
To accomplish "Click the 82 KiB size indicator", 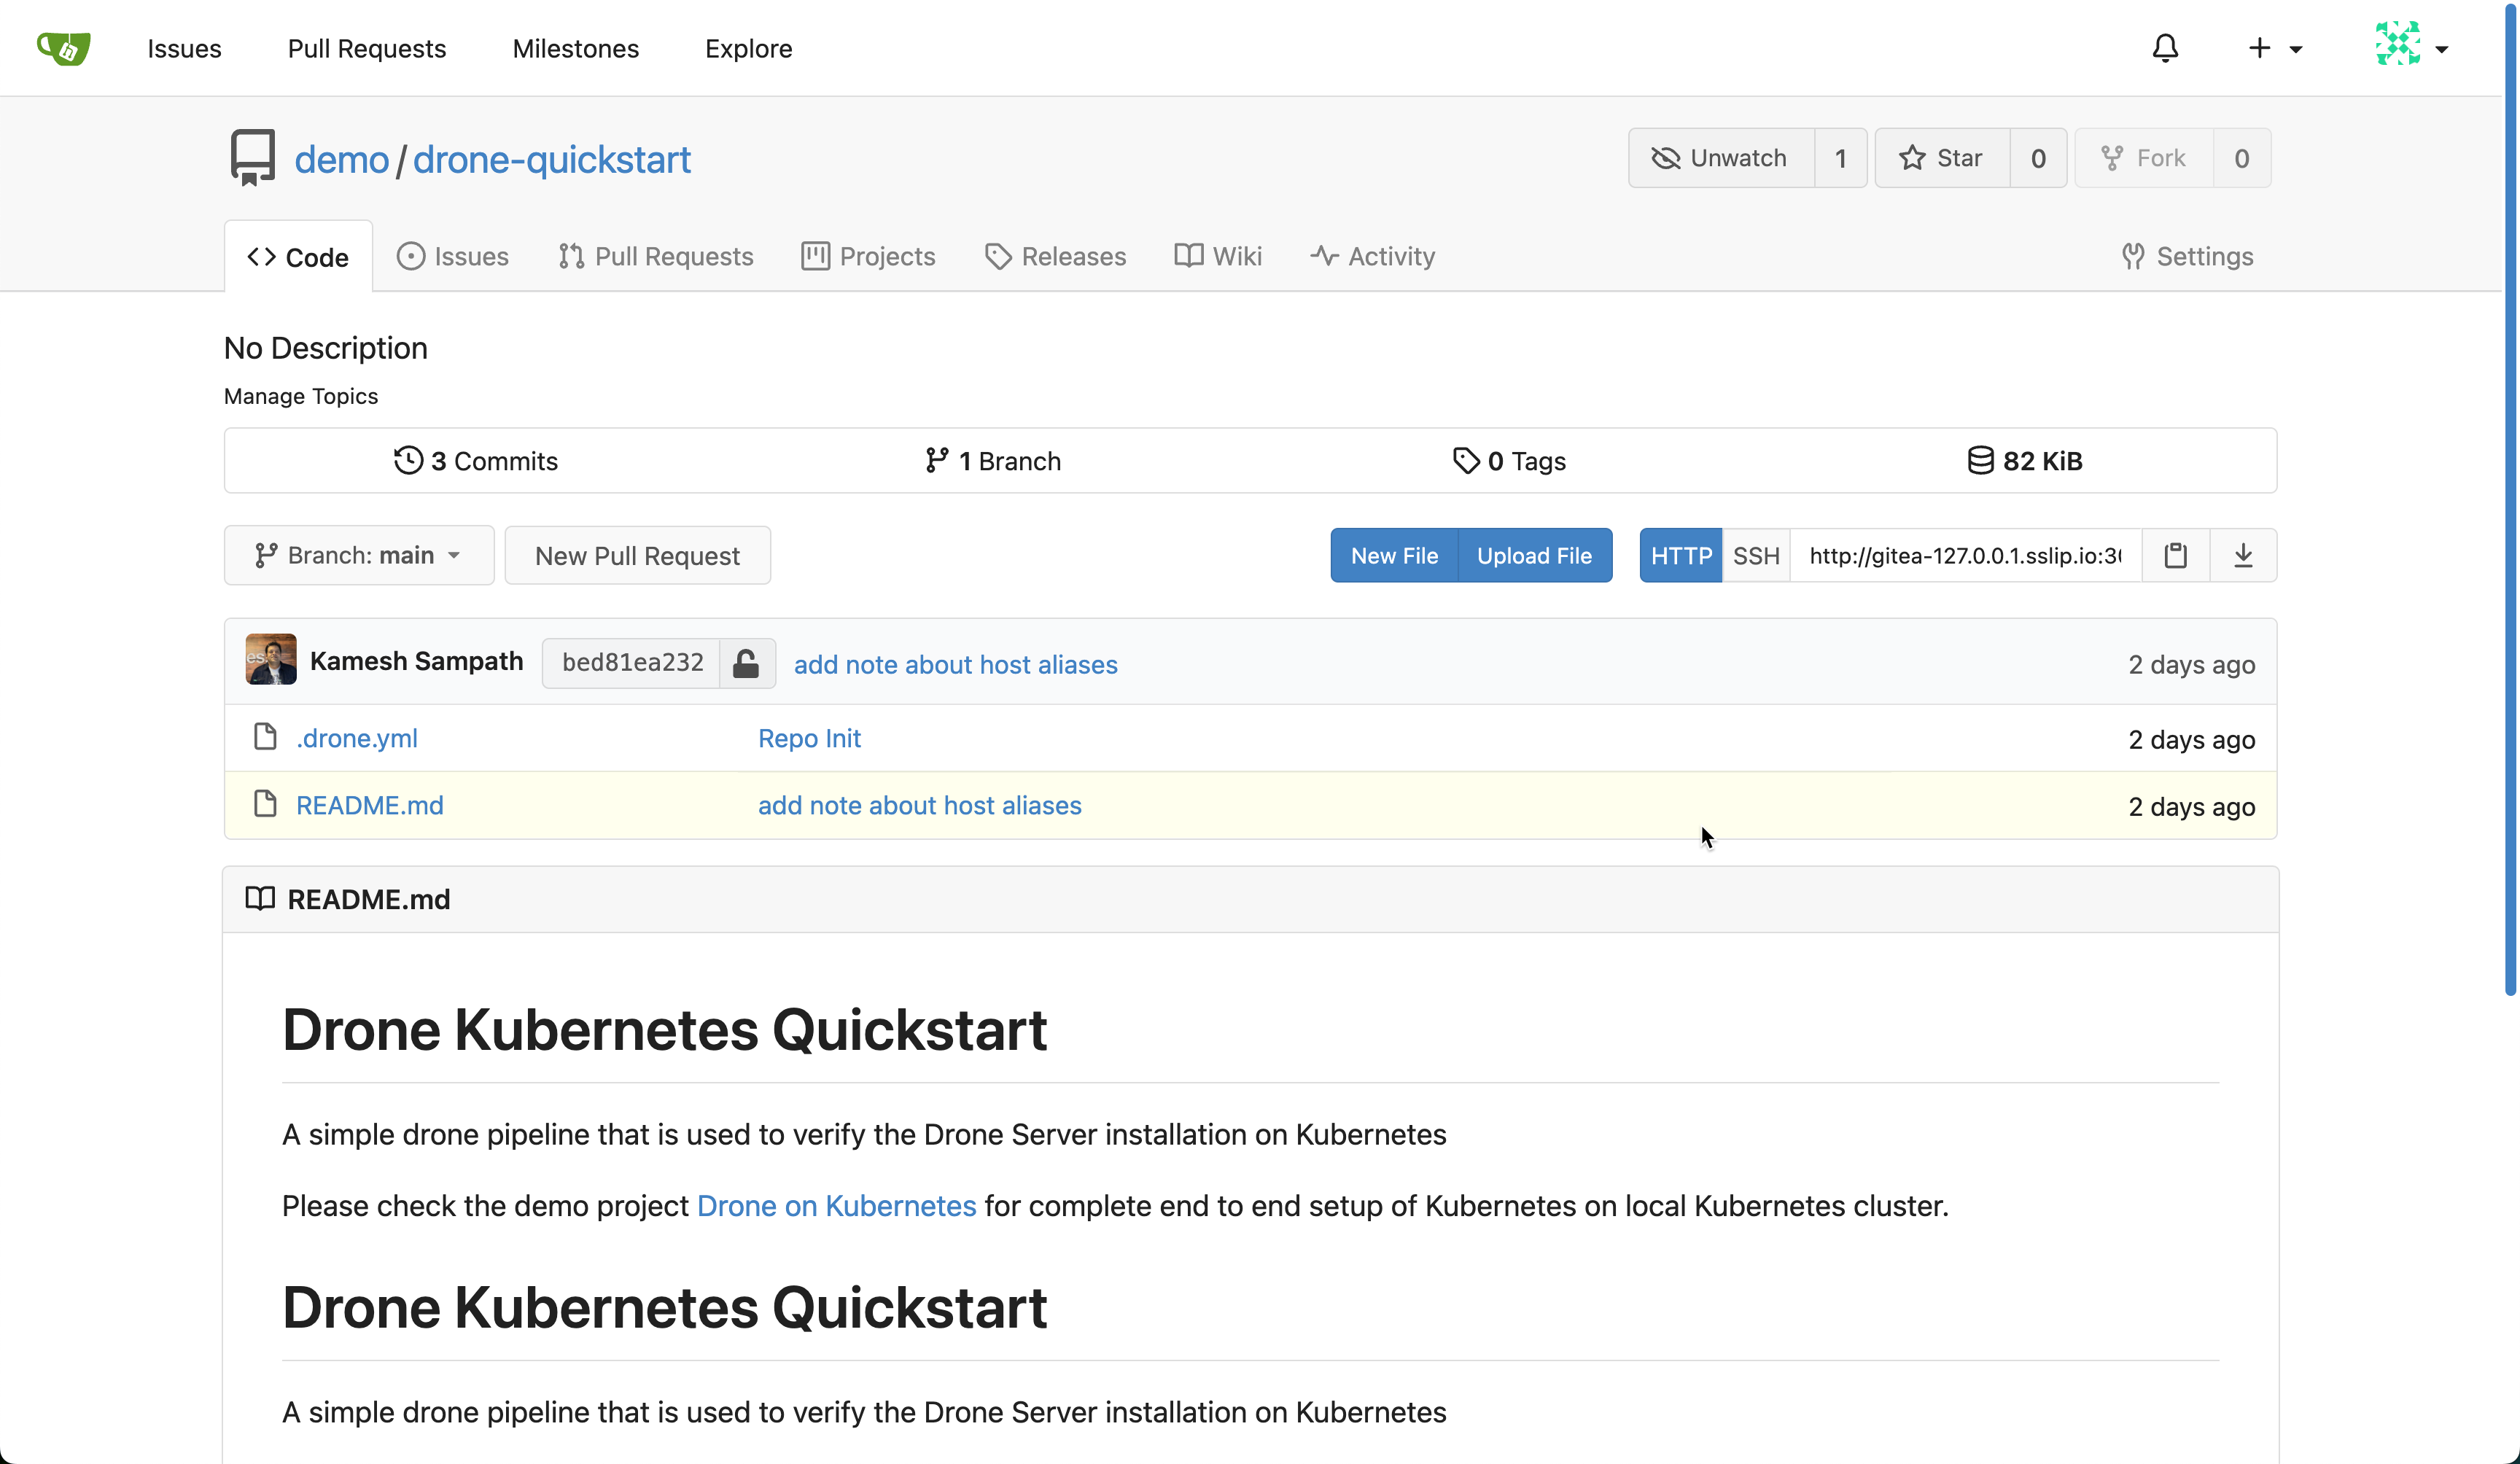I will tap(2025, 460).
